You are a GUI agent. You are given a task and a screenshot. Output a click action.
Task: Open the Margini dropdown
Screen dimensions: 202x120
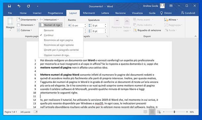(x=10, y=25)
